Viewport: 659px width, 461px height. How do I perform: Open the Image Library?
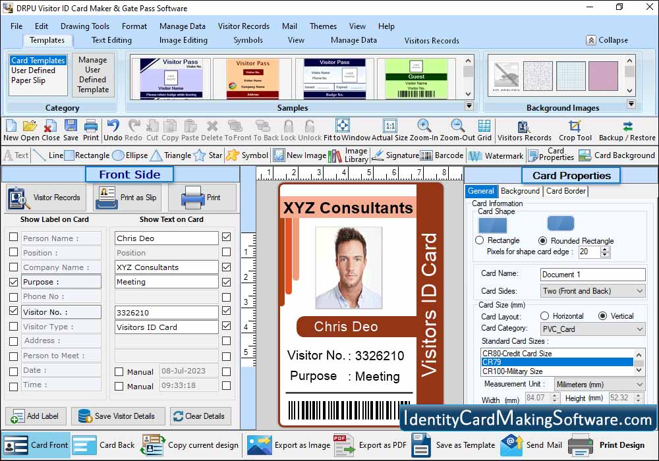tap(348, 155)
